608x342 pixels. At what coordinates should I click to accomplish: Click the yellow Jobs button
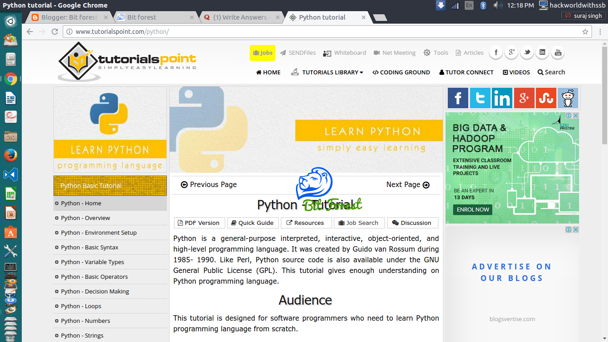point(263,53)
